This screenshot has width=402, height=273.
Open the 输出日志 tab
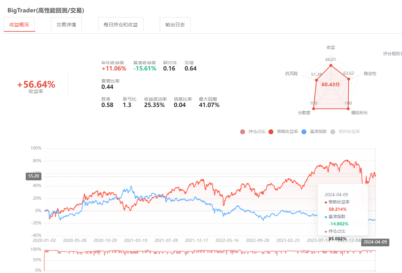[x=175, y=24]
